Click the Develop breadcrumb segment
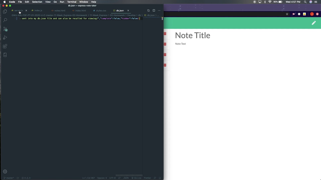Image resolution: width=321 pixels, height=180 pixels. pos(131,15)
